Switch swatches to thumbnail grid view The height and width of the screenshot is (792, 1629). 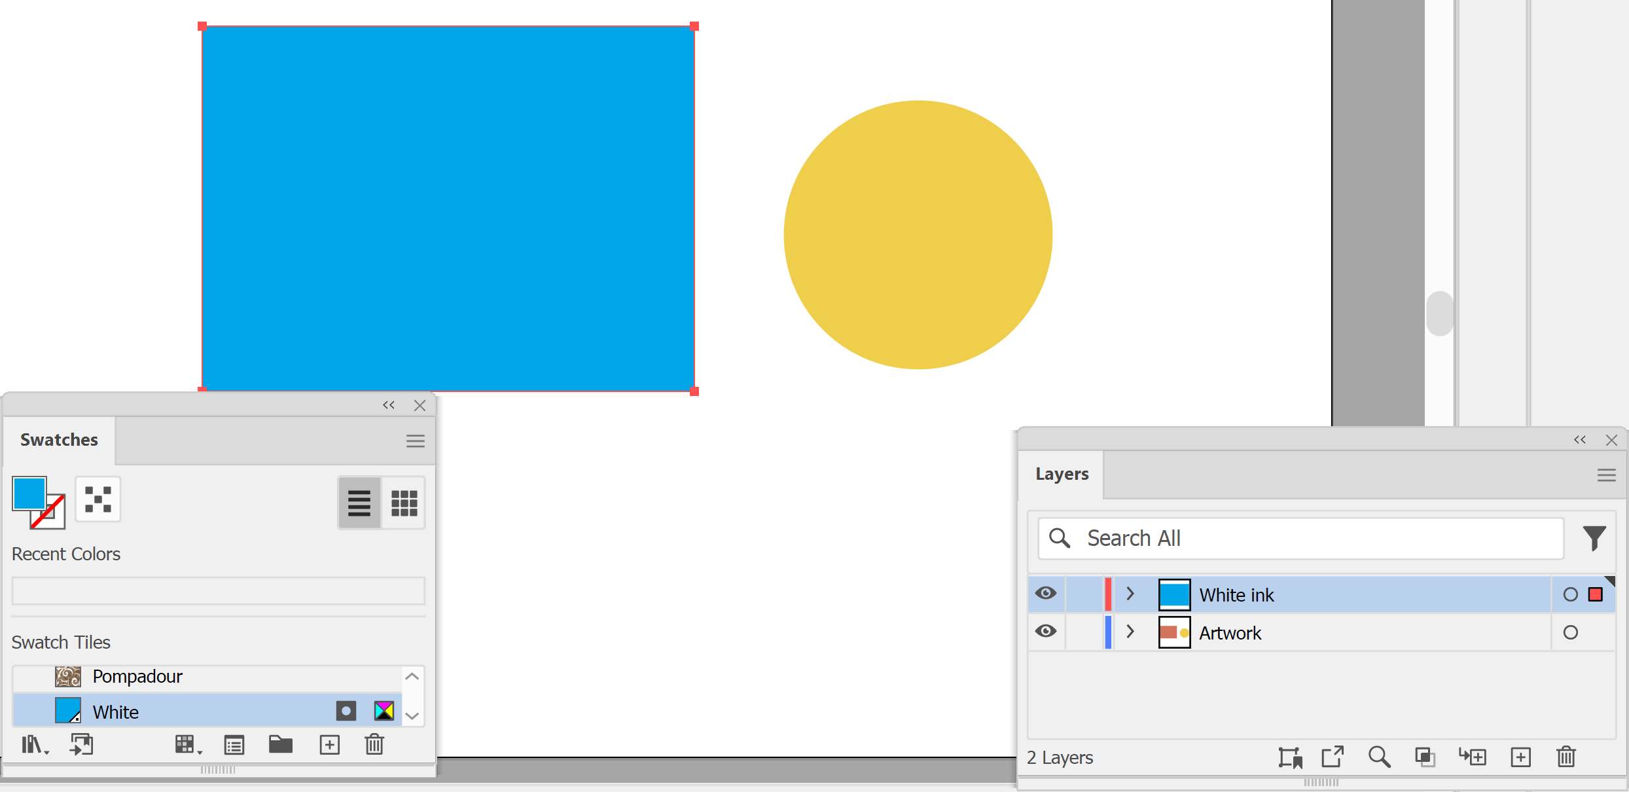coord(404,503)
